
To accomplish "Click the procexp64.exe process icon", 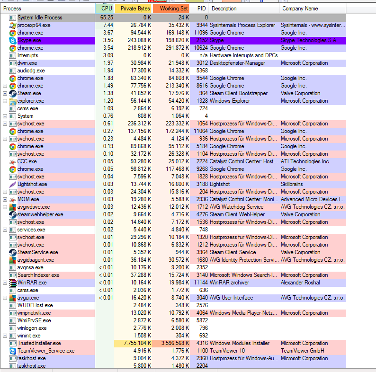I will [12, 25].
